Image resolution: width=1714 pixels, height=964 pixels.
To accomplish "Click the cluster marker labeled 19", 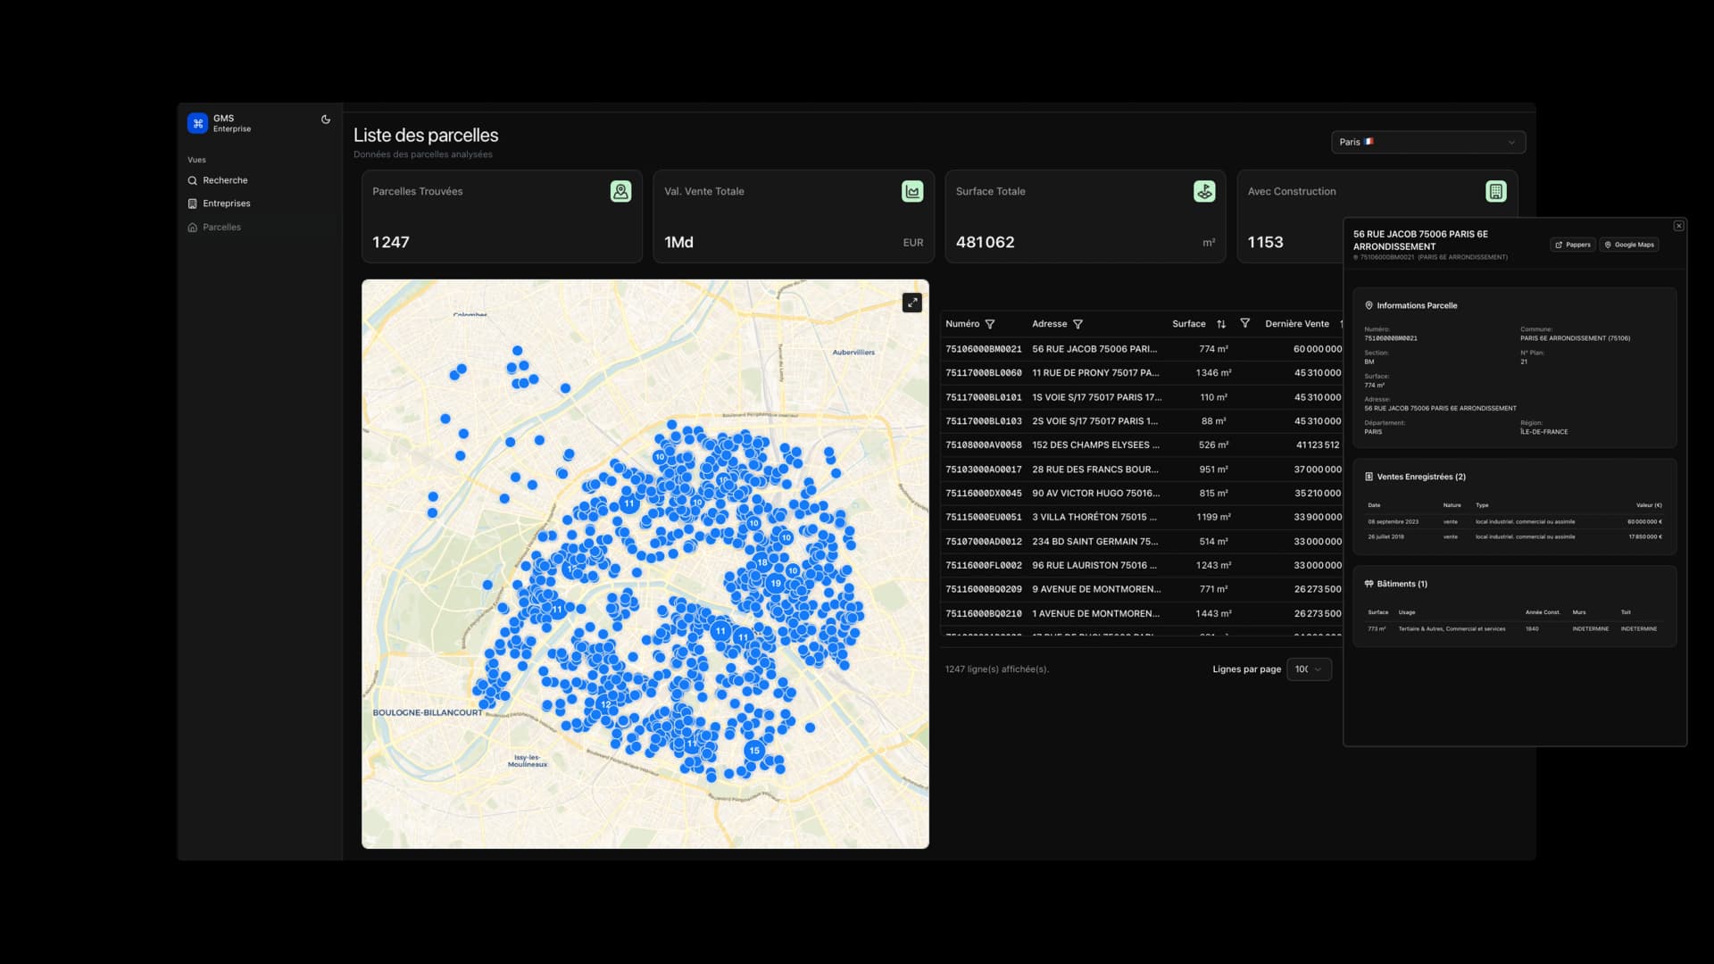I will click(775, 584).
